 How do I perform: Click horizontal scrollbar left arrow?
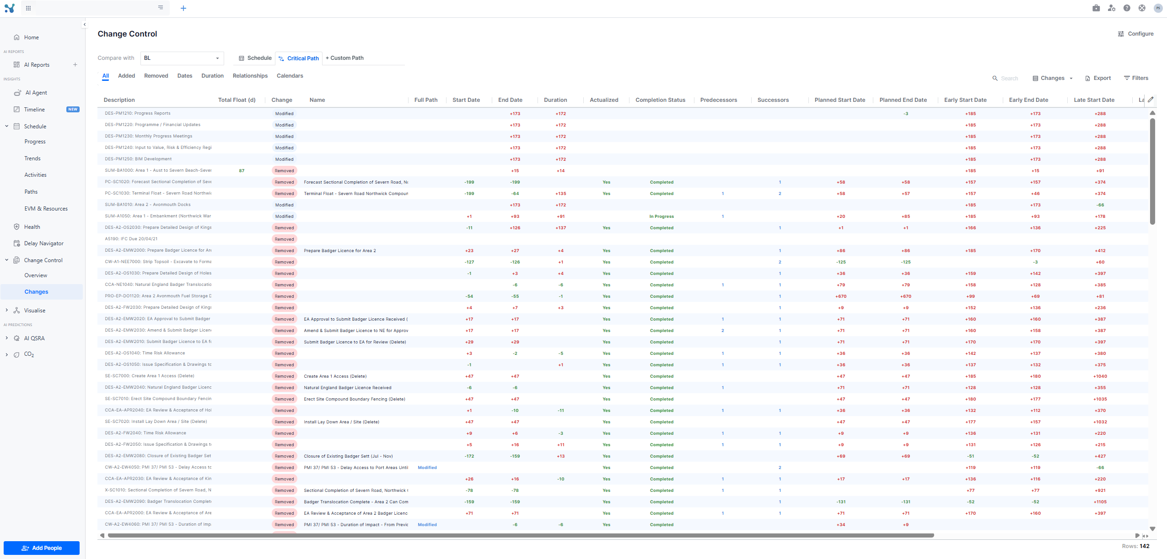[102, 536]
